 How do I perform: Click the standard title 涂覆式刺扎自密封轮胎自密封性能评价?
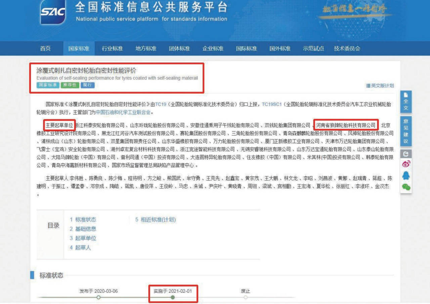point(87,71)
